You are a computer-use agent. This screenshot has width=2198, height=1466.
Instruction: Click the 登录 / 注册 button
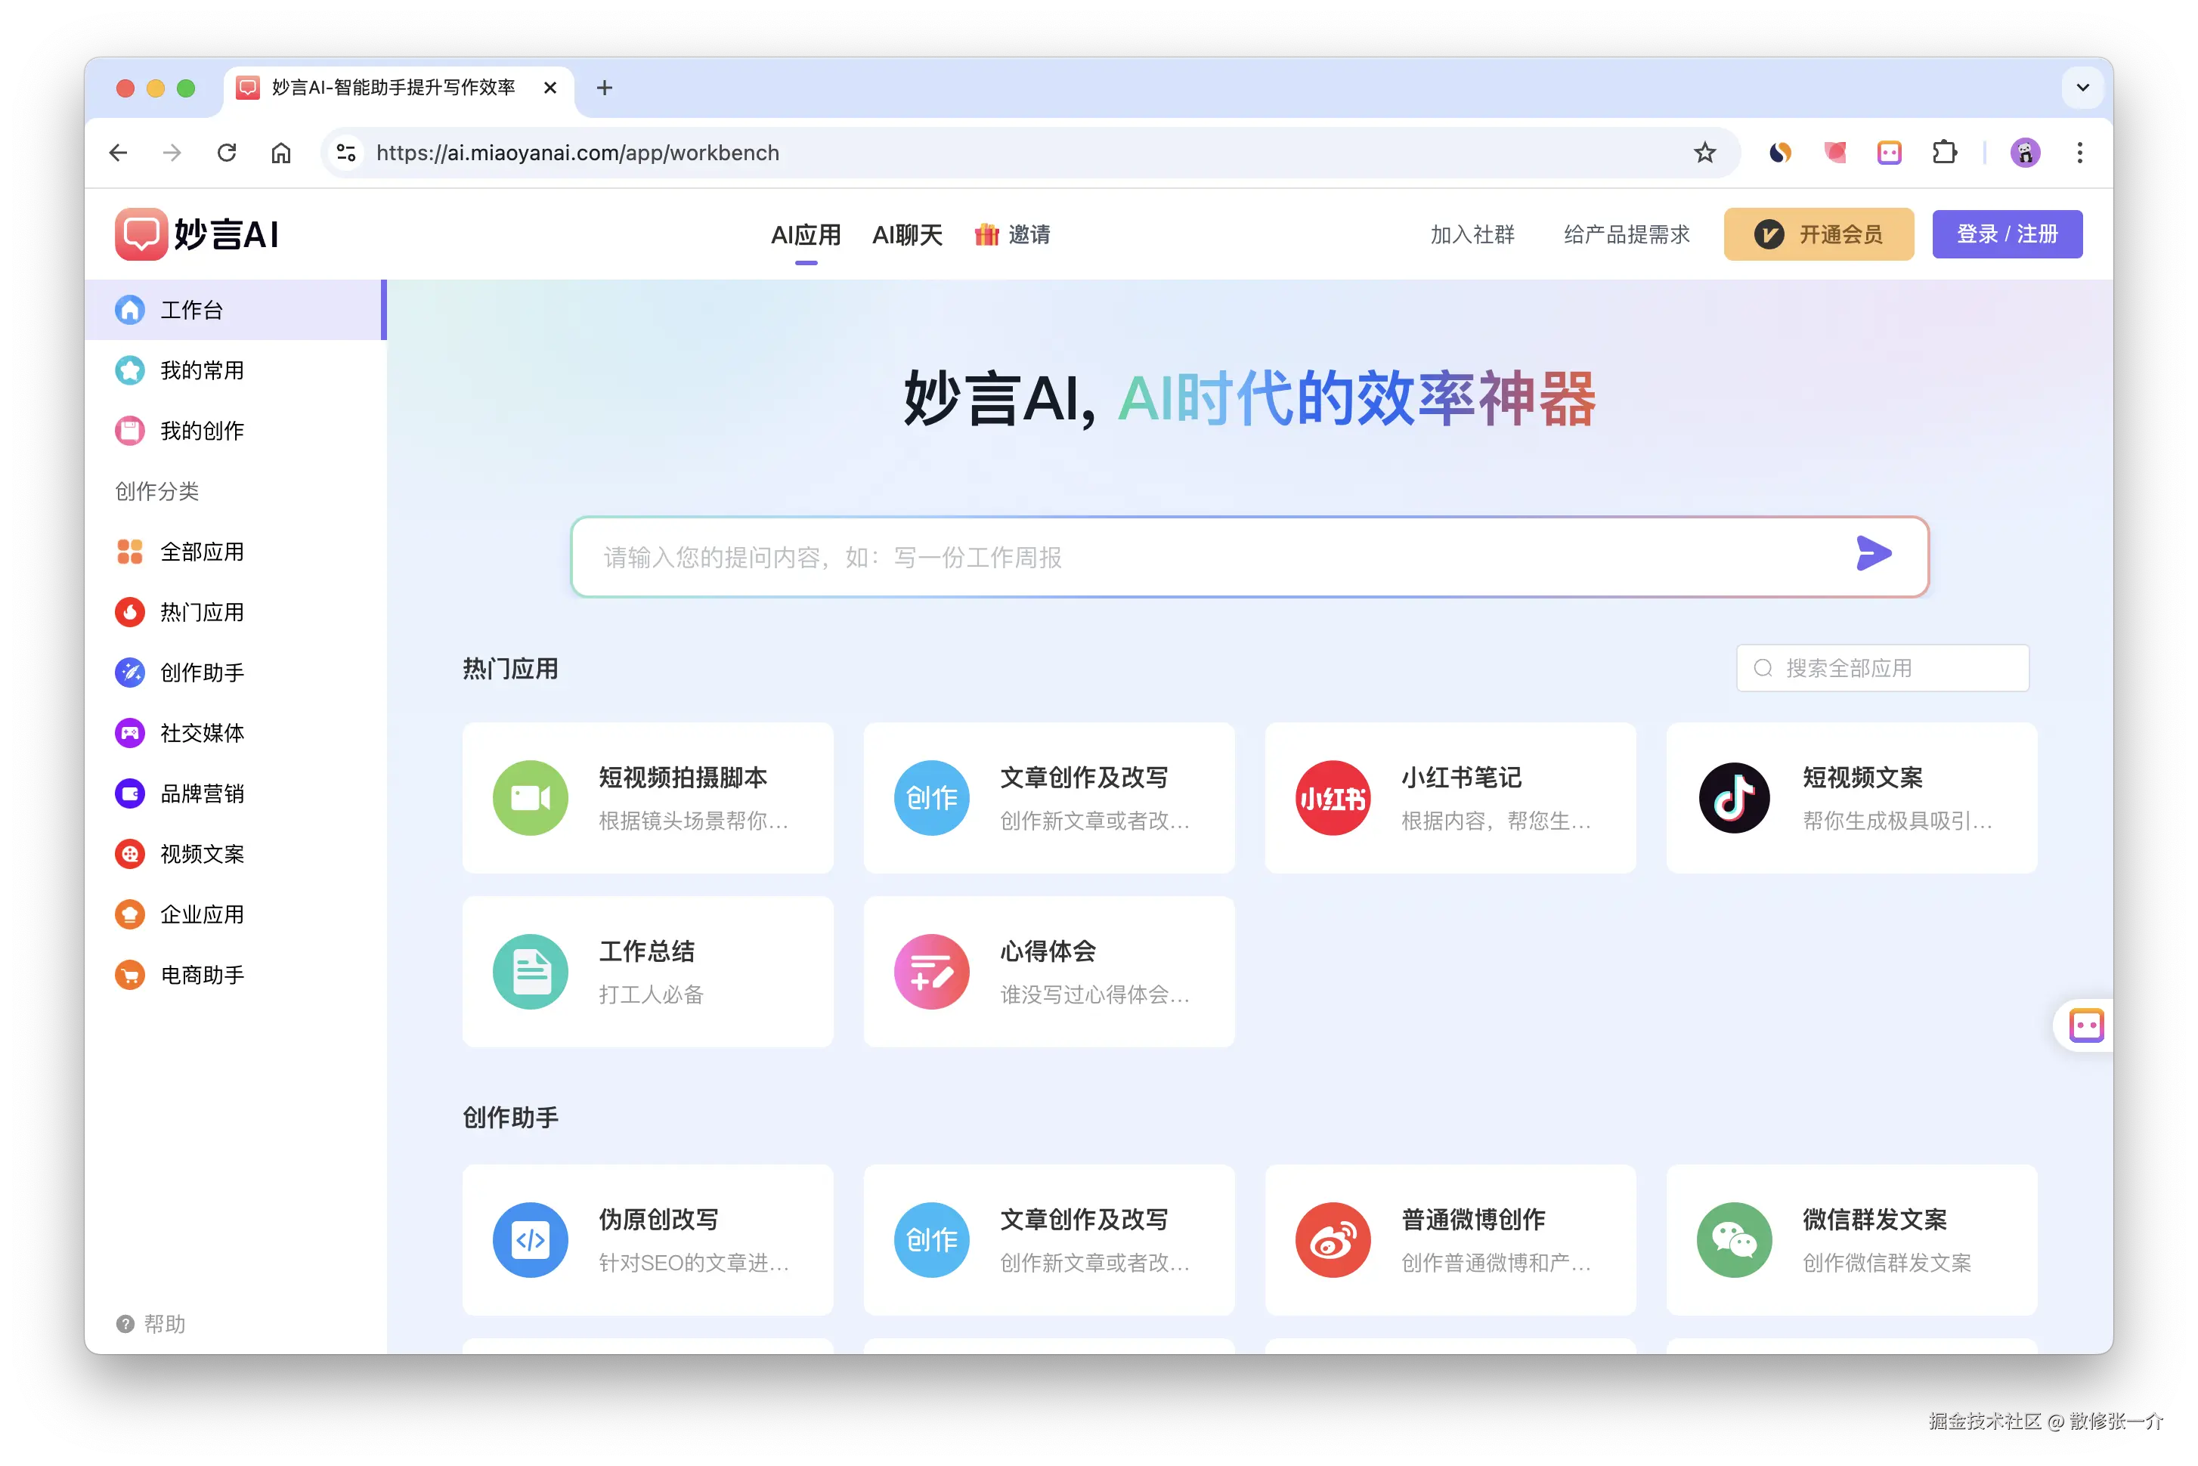2006,235
